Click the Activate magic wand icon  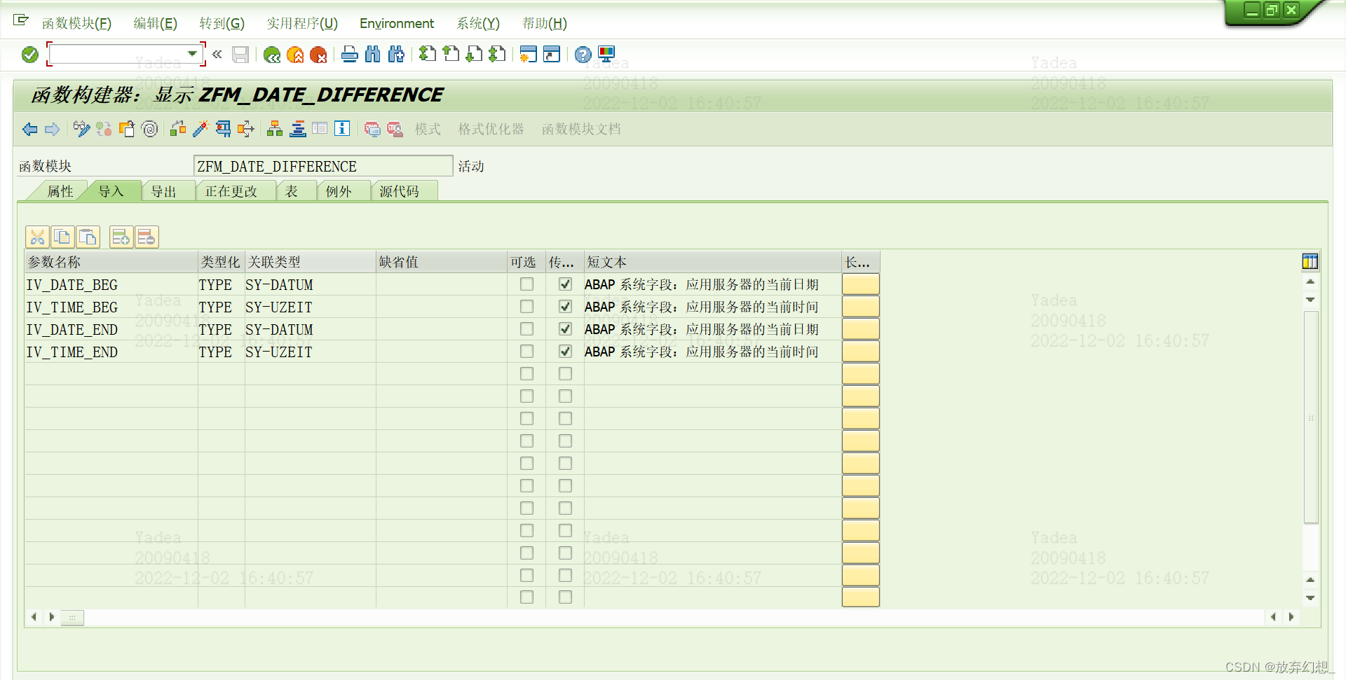click(x=200, y=129)
